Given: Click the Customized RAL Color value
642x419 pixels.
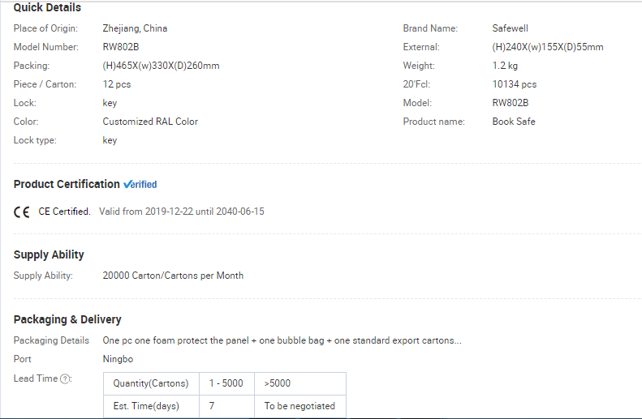Looking at the screenshot, I should click(x=150, y=122).
